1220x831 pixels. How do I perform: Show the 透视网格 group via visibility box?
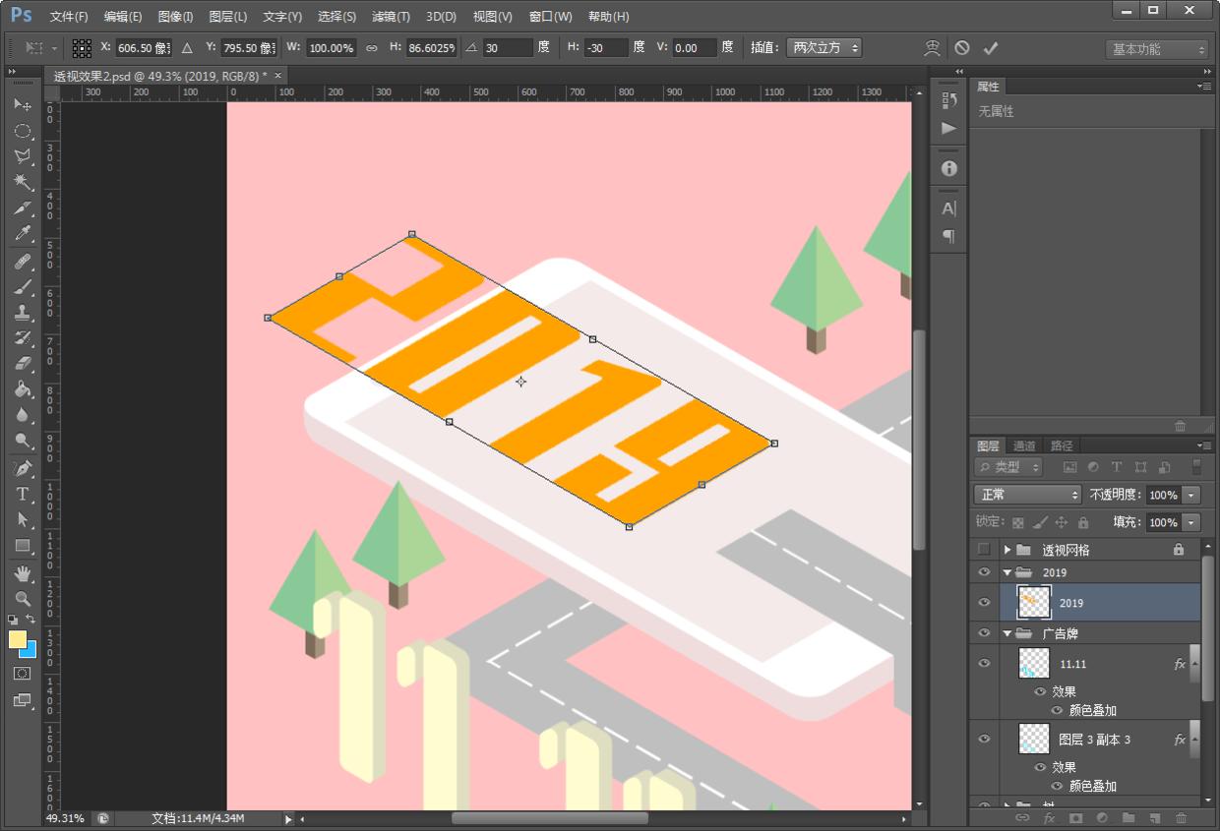(984, 550)
